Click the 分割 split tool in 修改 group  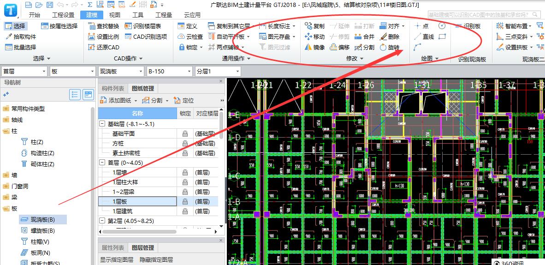pyautogui.click(x=365, y=48)
